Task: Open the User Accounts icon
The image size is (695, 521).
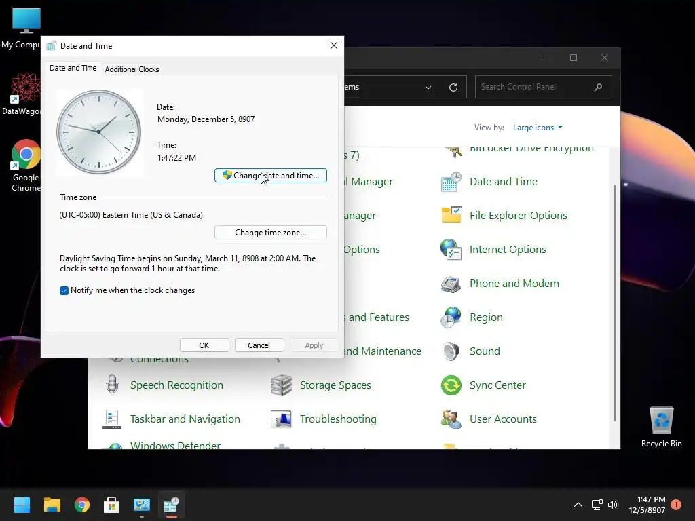Action: pos(451,419)
